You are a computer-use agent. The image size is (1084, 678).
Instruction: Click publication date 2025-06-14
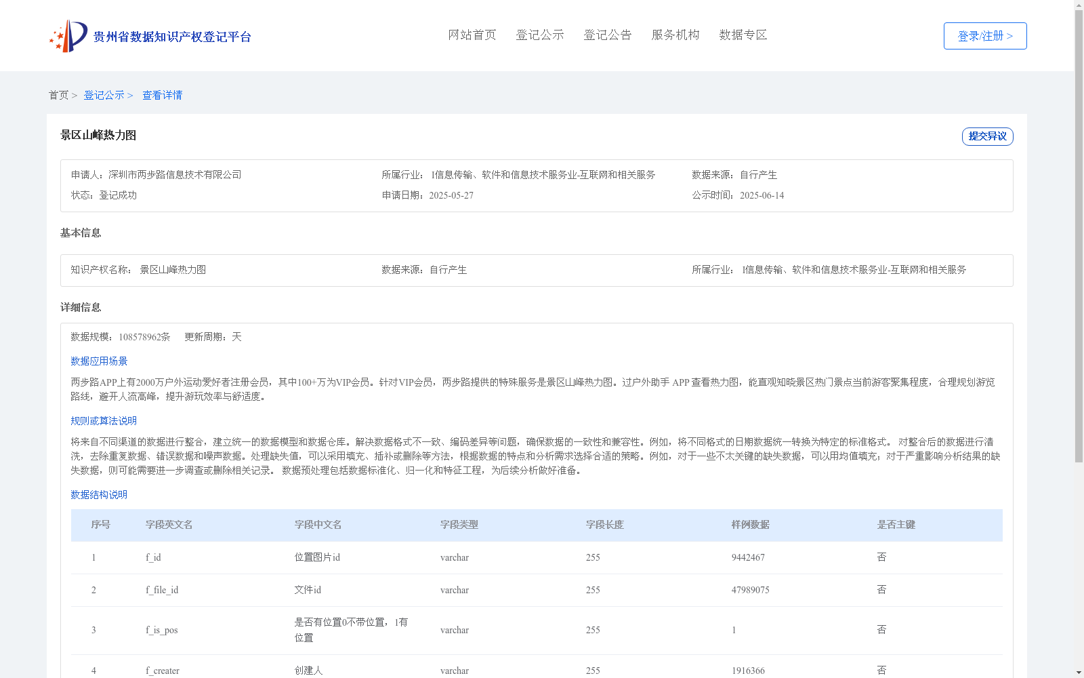(762, 195)
